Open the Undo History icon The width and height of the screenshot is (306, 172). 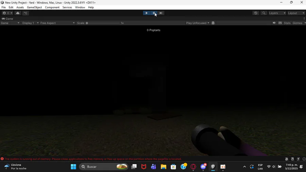[x=256, y=13]
